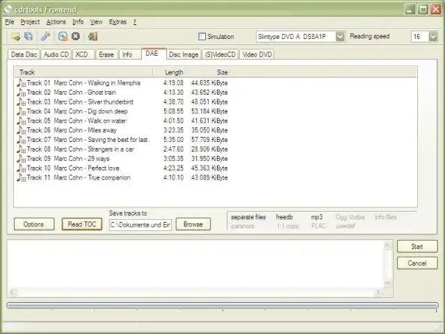The height and width of the screenshot is (334, 445).
Task: Click inside the empty log output area
Action: (196, 264)
